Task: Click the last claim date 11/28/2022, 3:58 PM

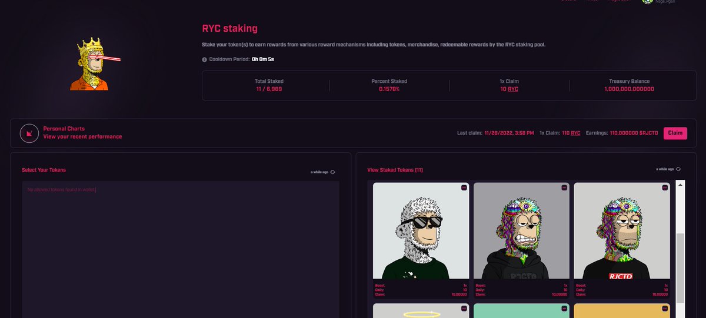Action: (509, 133)
